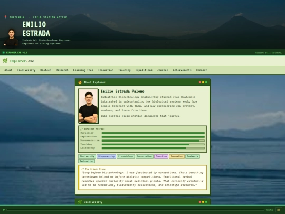The image size is (285, 214).
Task: Open the Journal nav item
Action: tap(163, 70)
